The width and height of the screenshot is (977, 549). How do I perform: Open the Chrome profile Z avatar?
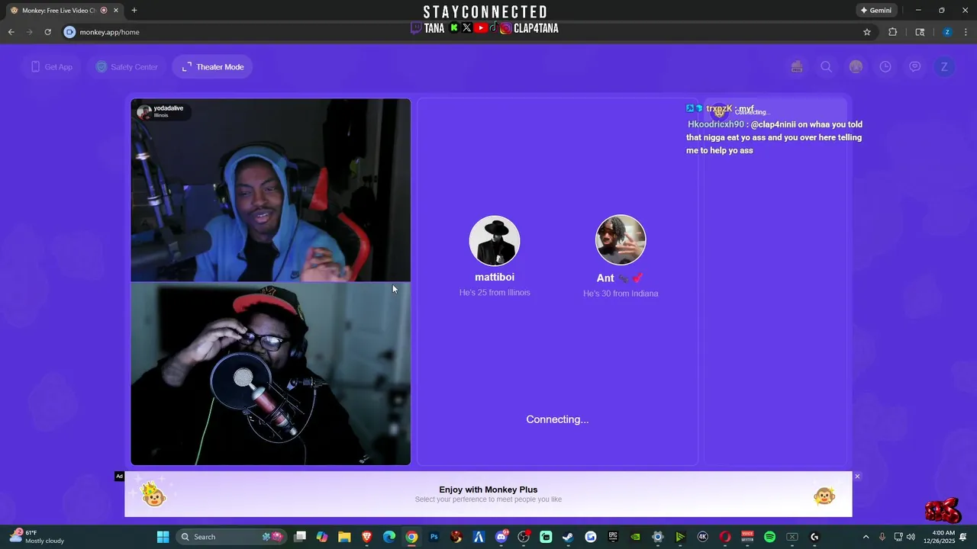pyautogui.click(x=947, y=32)
